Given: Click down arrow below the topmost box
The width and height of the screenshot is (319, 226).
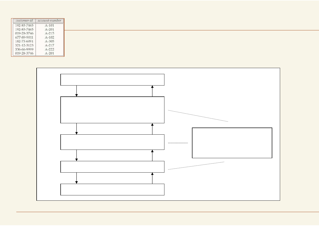Looking at the screenshot, I should [77, 91].
